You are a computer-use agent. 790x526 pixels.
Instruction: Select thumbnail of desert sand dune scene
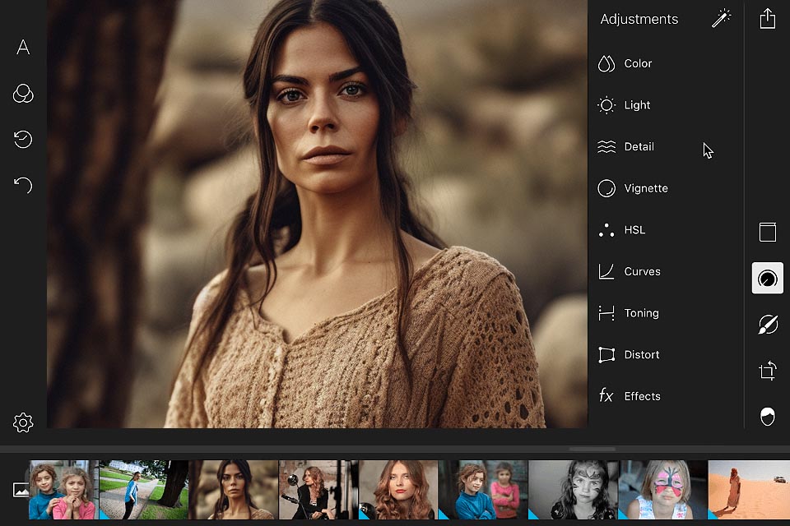click(749, 490)
